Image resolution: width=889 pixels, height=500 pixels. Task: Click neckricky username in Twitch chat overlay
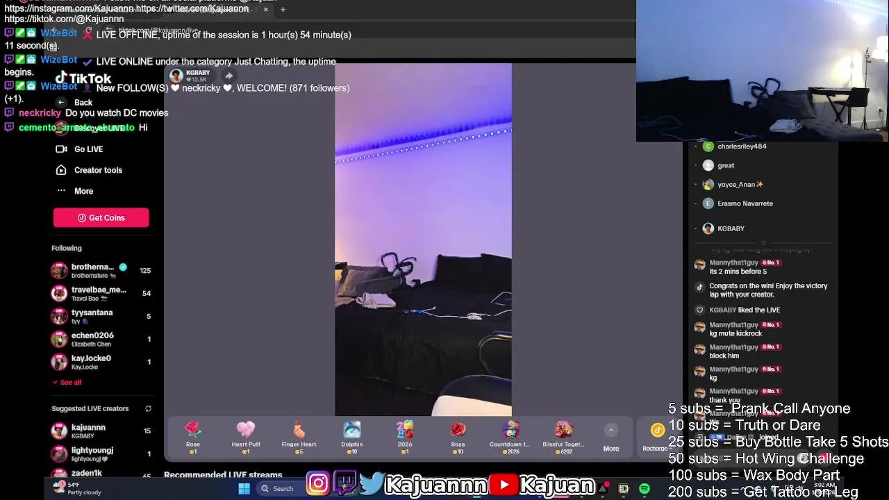(x=40, y=112)
